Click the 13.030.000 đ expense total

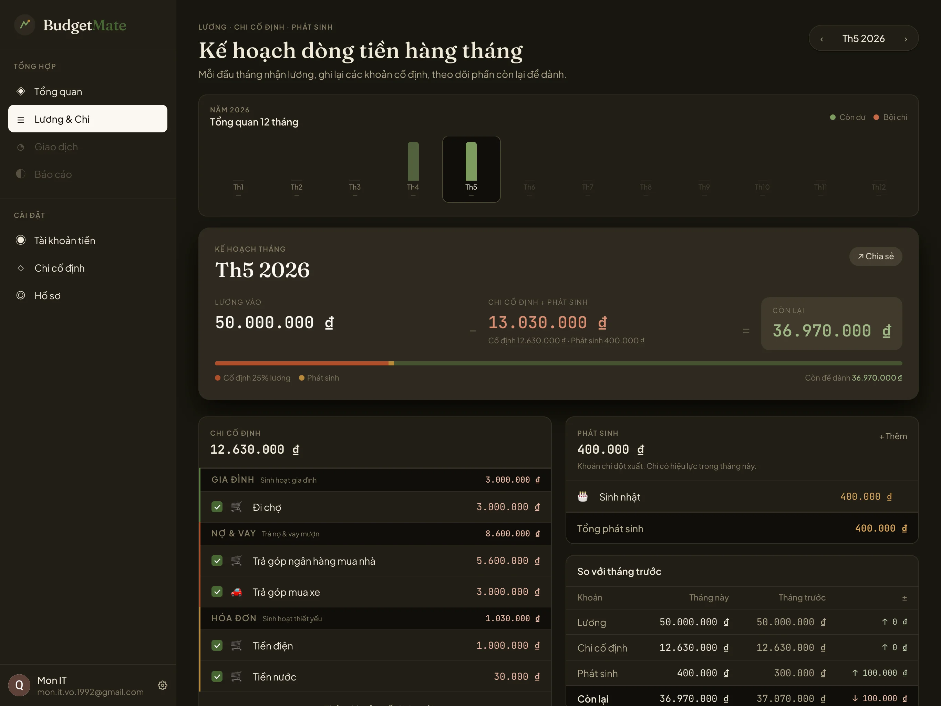coord(548,322)
